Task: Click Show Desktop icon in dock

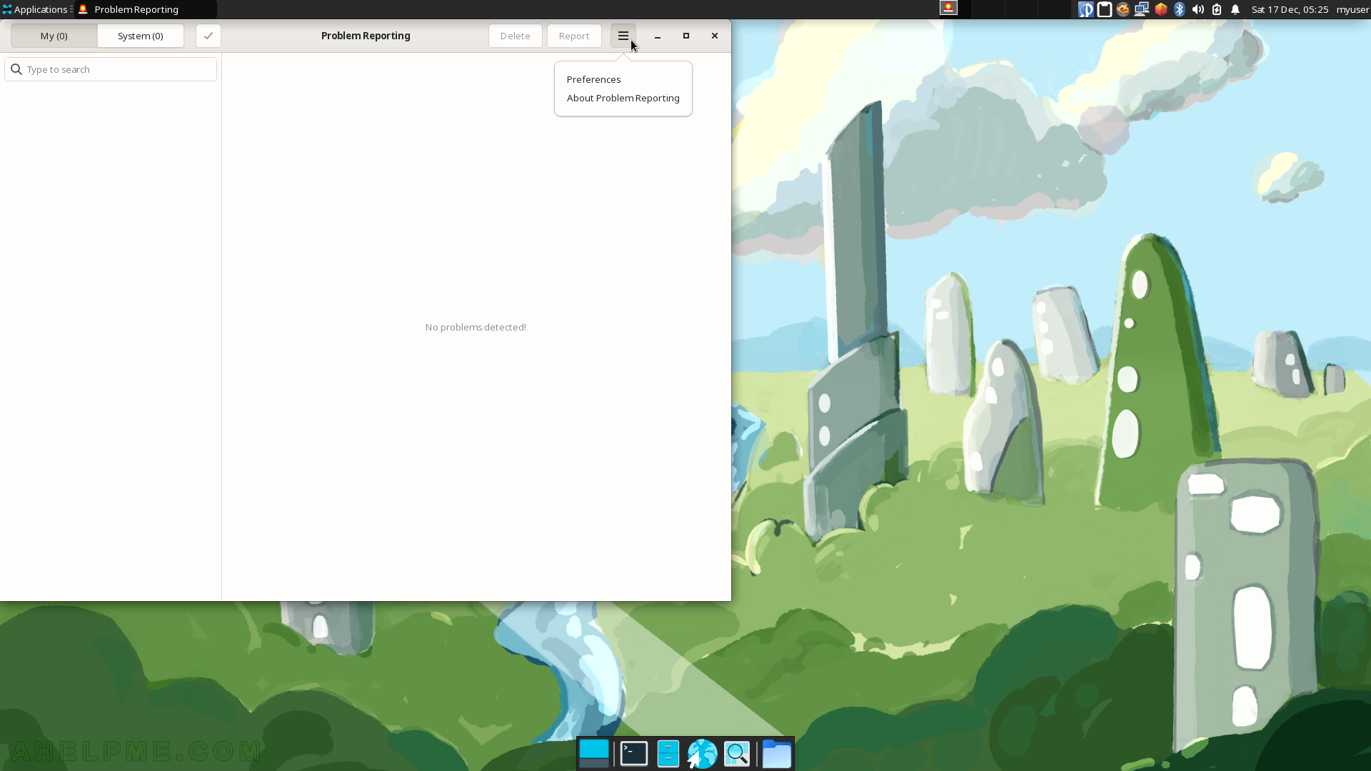Action: [594, 754]
